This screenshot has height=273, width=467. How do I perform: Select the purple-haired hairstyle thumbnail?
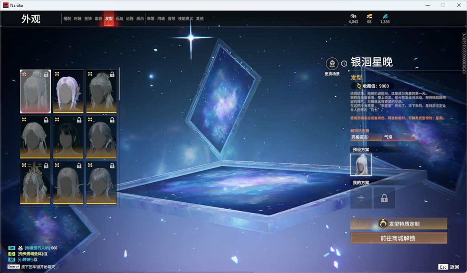68,91
